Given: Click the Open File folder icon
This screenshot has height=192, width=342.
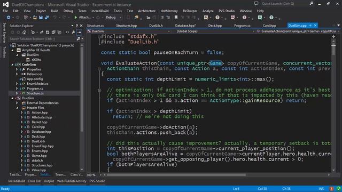Looking at the screenshot, I should 35,18.
